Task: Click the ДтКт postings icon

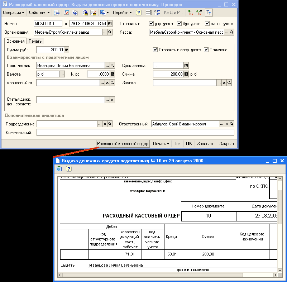Action: tap(191, 13)
